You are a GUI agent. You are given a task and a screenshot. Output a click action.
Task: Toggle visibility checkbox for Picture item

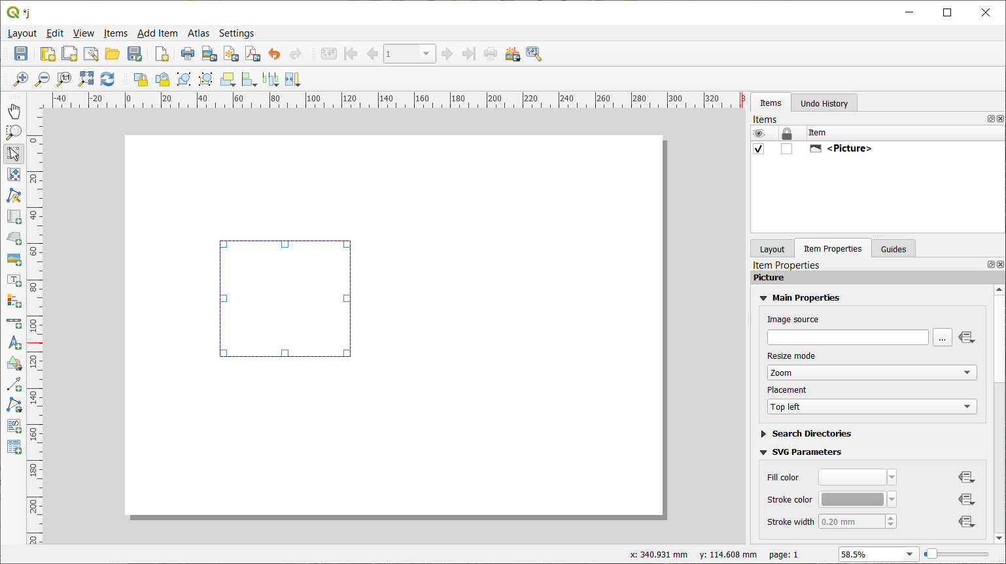click(759, 149)
